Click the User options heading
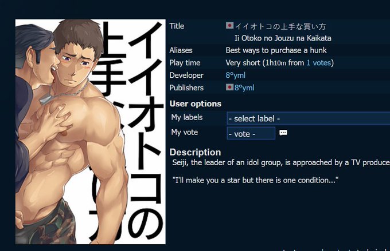 (195, 103)
